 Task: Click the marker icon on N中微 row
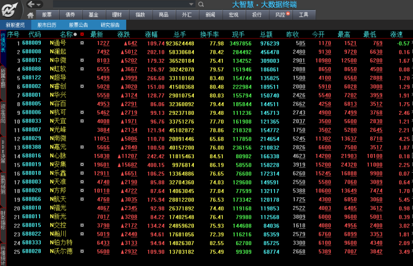tap(82, 60)
